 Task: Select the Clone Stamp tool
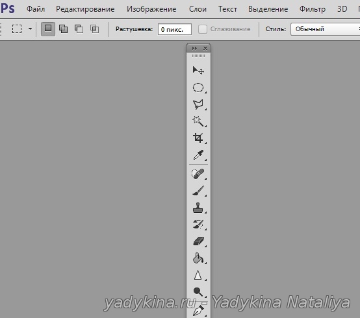(198, 208)
